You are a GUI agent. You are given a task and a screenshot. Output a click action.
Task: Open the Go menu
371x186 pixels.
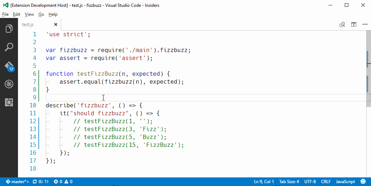click(41, 14)
